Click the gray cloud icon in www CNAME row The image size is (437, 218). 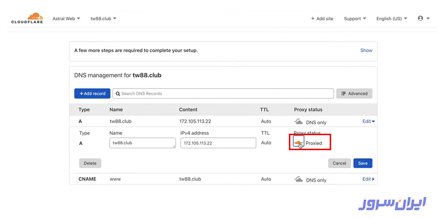pos(299,179)
